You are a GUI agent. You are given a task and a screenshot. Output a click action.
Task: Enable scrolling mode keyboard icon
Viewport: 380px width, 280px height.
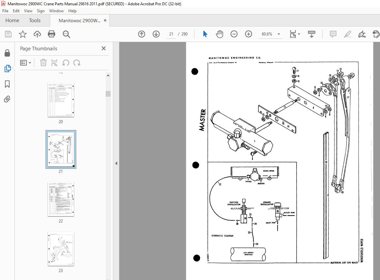click(x=311, y=34)
